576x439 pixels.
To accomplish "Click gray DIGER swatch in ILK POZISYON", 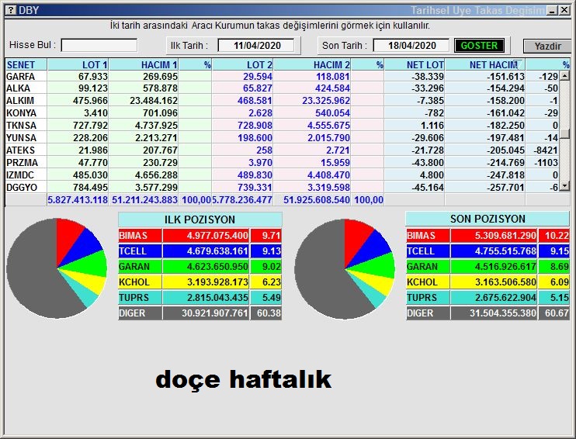I will pos(140,313).
